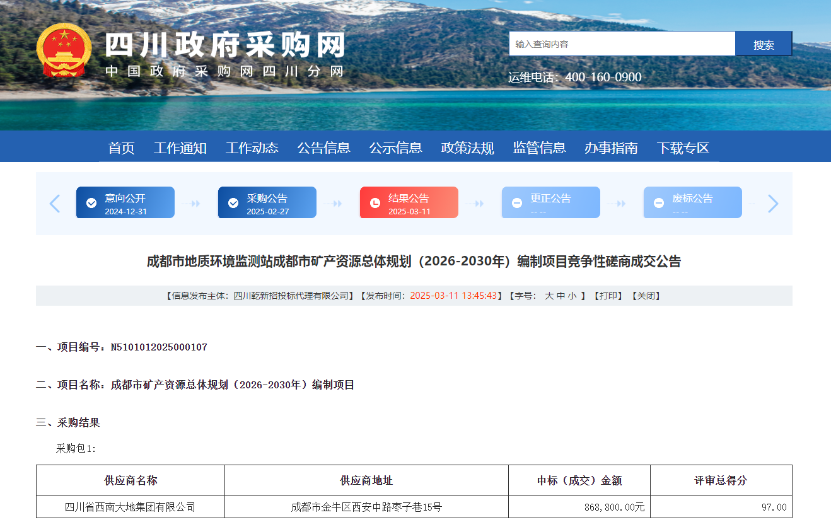Viewport: 831px width, 527px height.
Task: Click the minus icon on 更正公告 step
Action: pyautogui.click(x=517, y=203)
